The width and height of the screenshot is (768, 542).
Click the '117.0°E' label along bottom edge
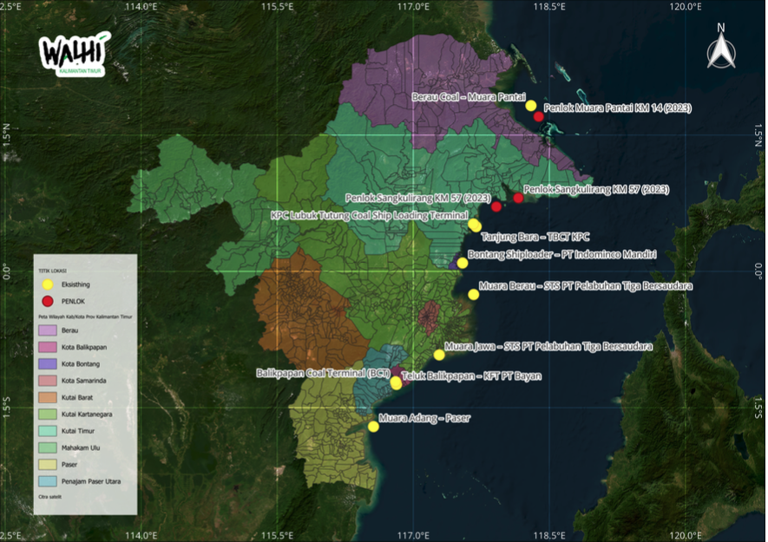point(413,536)
